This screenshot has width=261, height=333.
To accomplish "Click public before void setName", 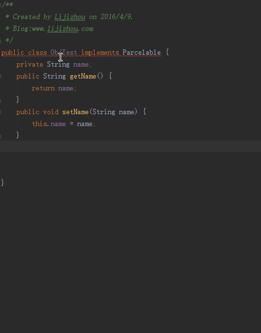I will [x=28, y=112].
